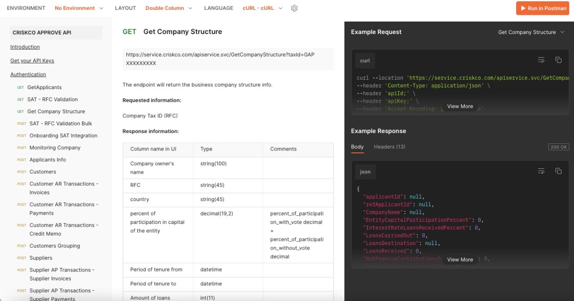Click the 200 OK status badge

(x=558, y=147)
